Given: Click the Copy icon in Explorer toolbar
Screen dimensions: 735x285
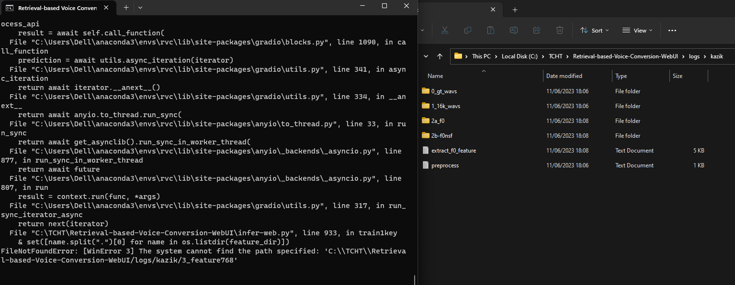Looking at the screenshot, I should pyautogui.click(x=468, y=30).
